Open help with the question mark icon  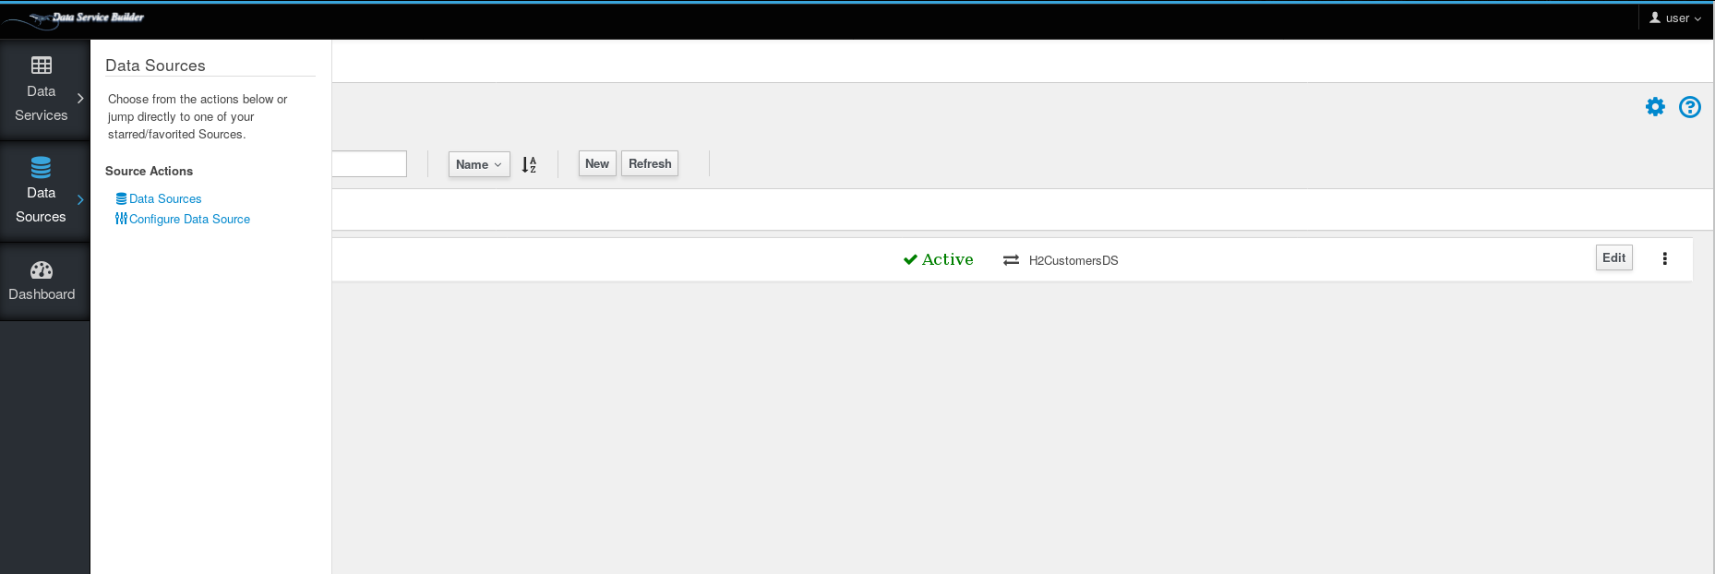1690,107
